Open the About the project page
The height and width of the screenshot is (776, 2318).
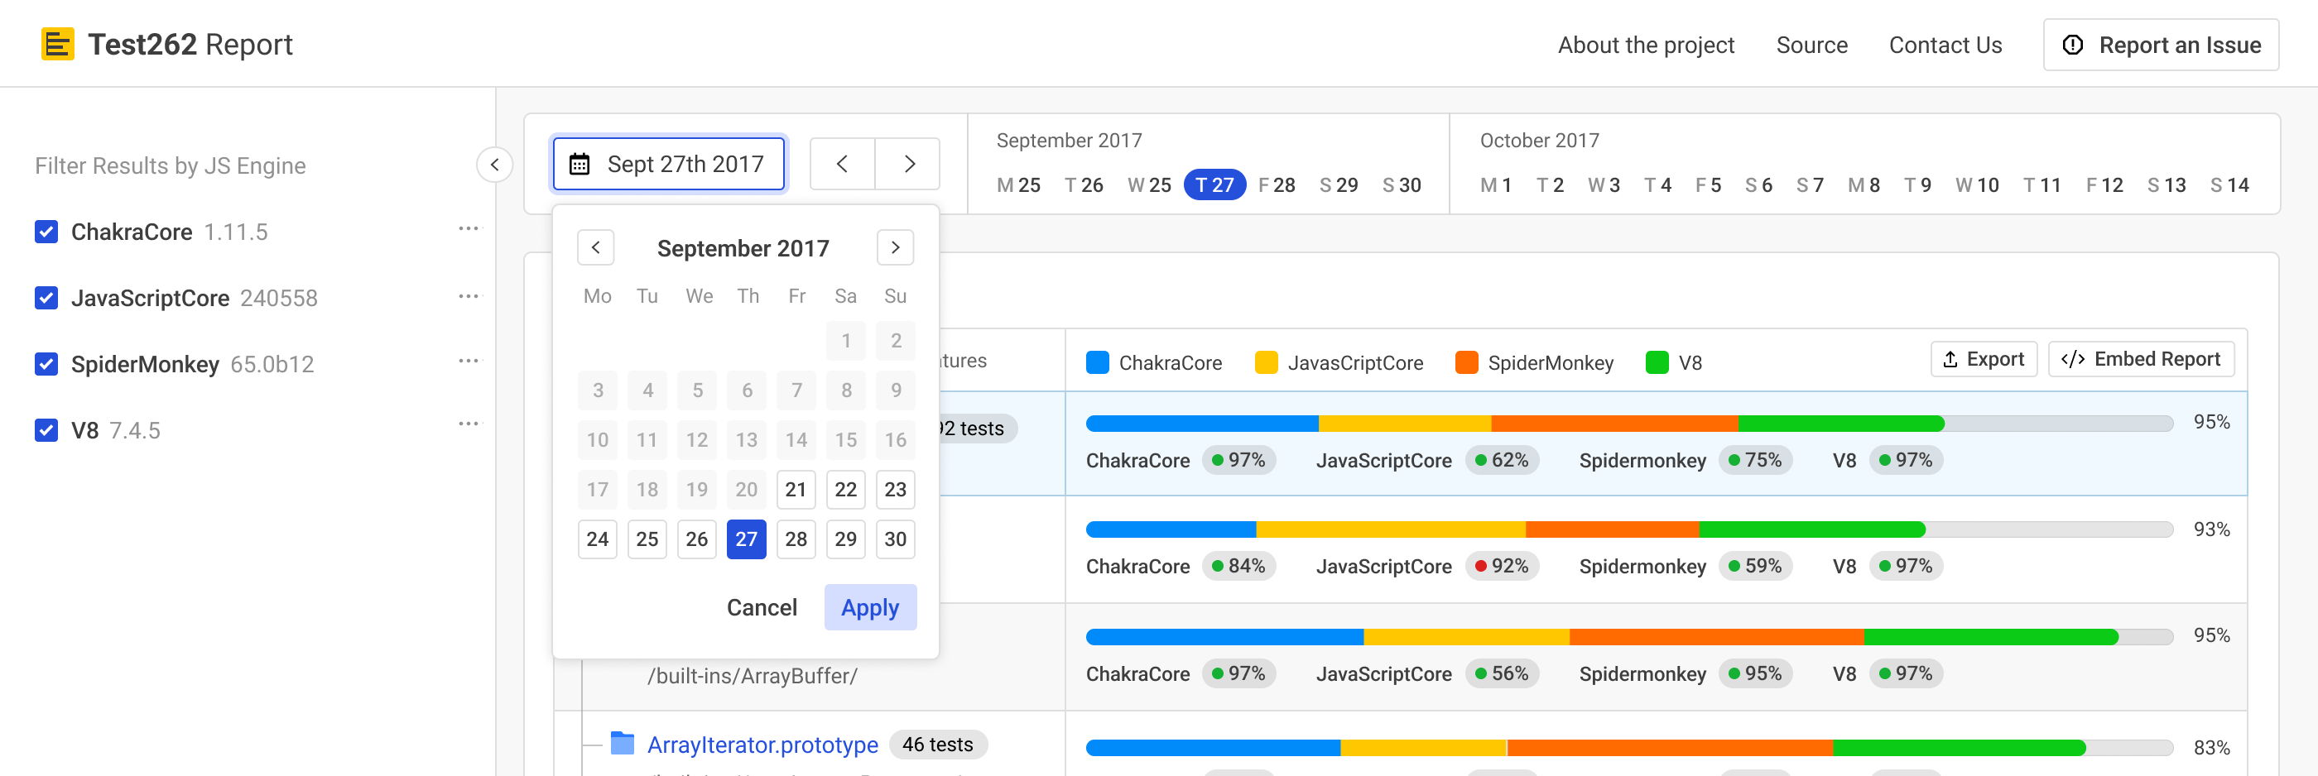pyautogui.click(x=1645, y=45)
